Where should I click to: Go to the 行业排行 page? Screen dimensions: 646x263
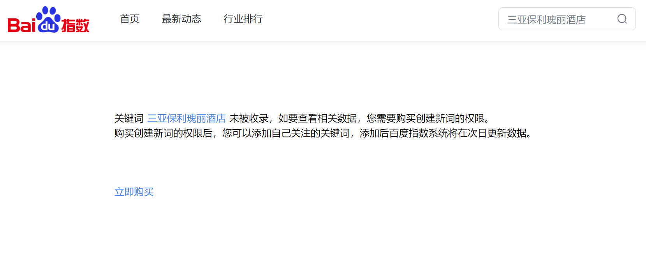point(243,19)
